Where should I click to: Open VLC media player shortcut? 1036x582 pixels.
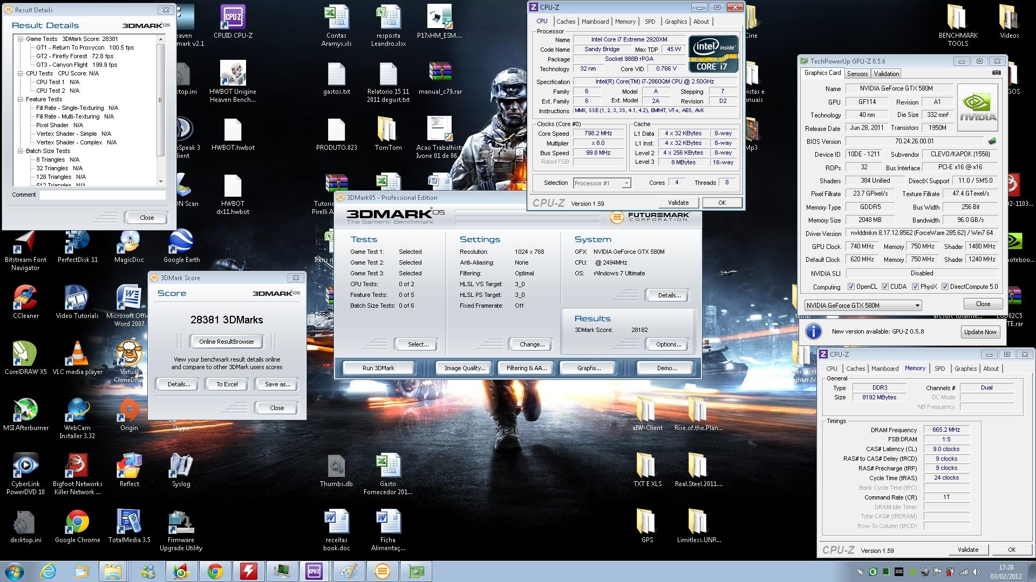tap(78, 358)
